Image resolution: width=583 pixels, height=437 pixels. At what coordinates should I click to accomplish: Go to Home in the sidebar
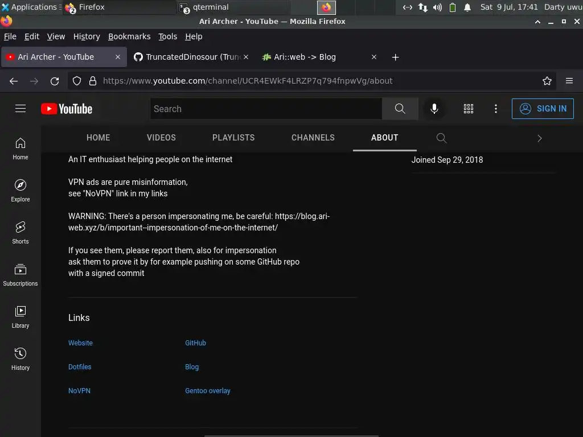pos(20,149)
